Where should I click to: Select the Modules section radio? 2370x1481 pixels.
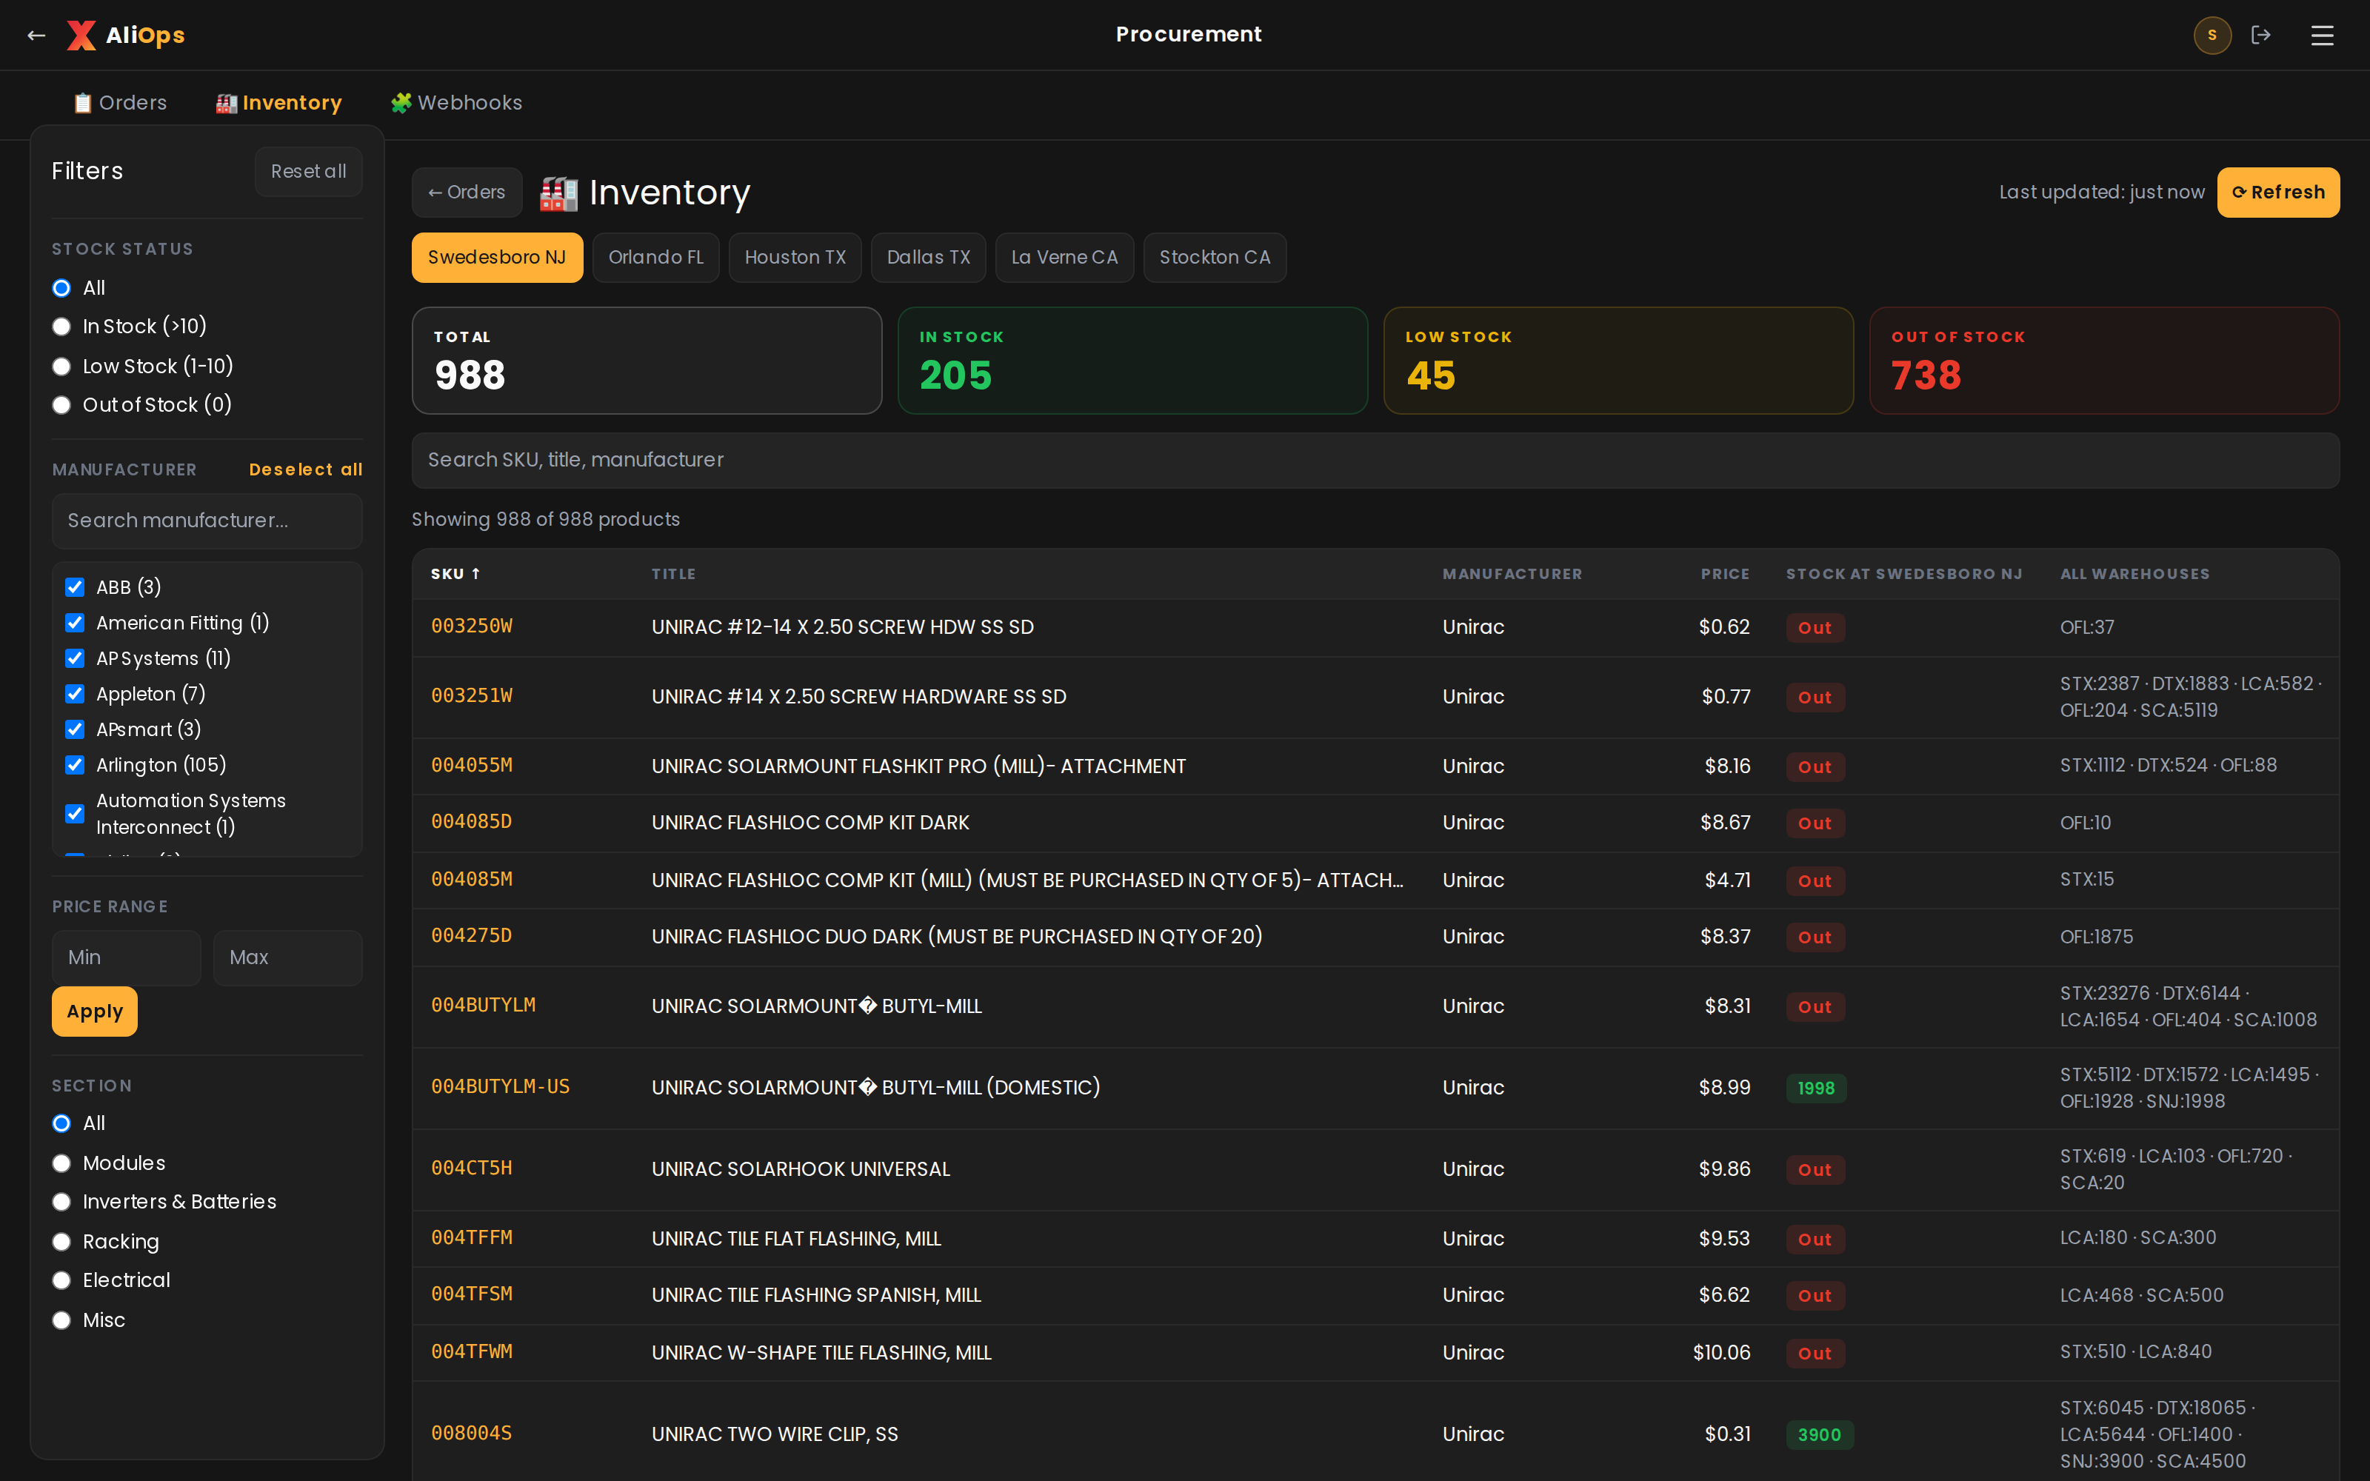(61, 1163)
